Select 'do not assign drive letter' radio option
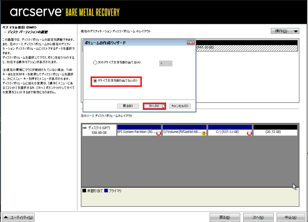308x222 pixels. coord(95,81)
